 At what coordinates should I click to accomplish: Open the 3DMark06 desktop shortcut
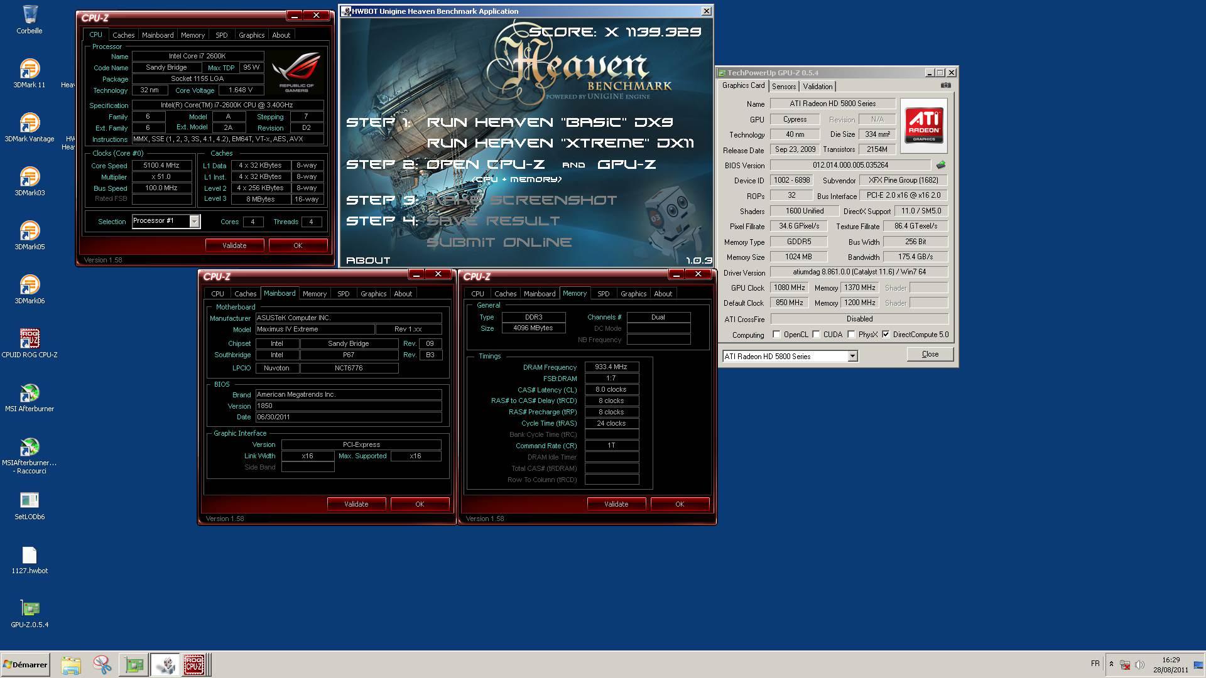29,289
